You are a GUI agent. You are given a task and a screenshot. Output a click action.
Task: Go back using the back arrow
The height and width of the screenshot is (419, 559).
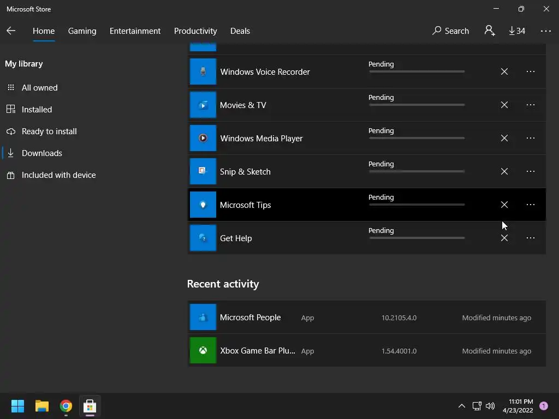pyautogui.click(x=11, y=31)
